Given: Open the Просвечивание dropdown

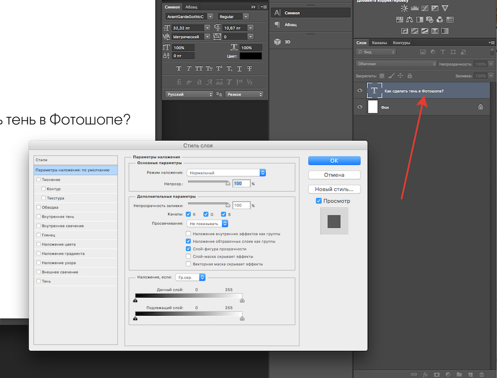Looking at the screenshot, I should 207,224.
